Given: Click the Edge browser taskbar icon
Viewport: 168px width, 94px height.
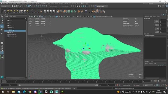Looking at the screenshot, I should pos(24,92).
